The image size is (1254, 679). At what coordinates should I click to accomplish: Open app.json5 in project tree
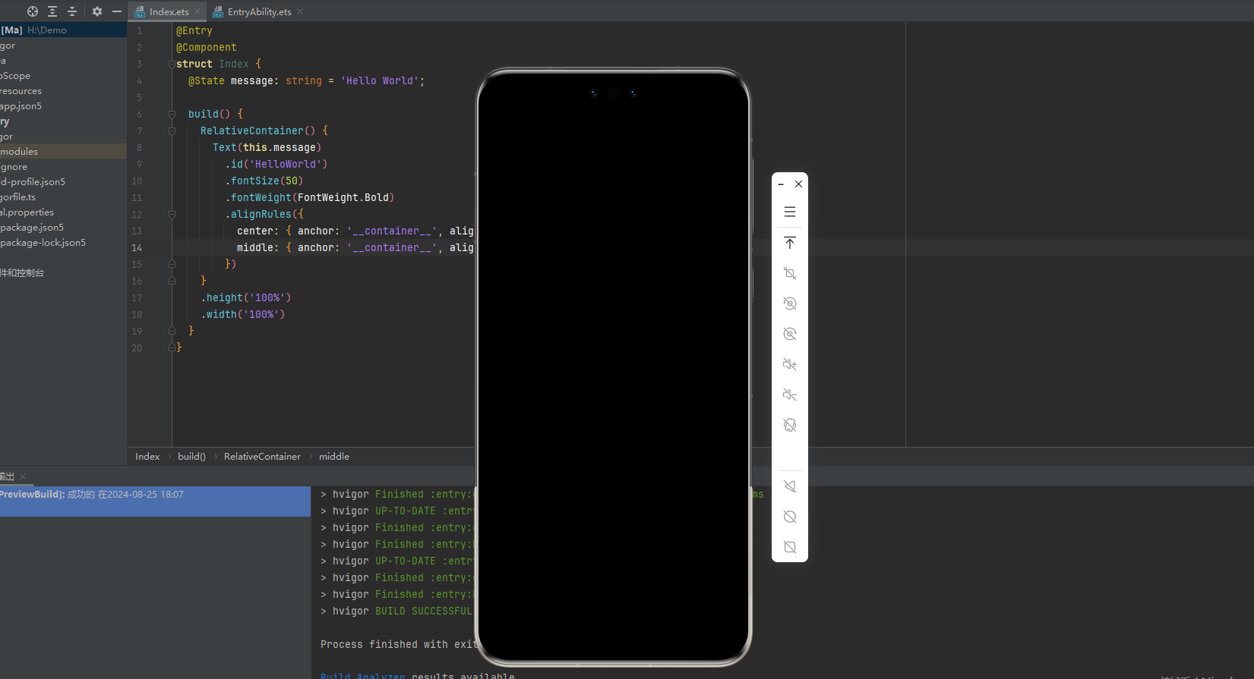coord(63,106)
